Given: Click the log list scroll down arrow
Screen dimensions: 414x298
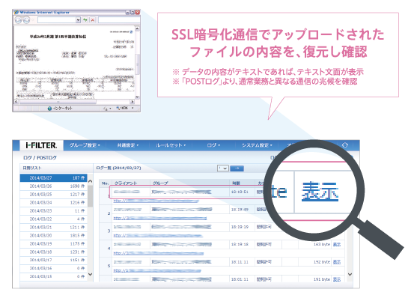Looking at the screenshot, I should click(350, 274).
